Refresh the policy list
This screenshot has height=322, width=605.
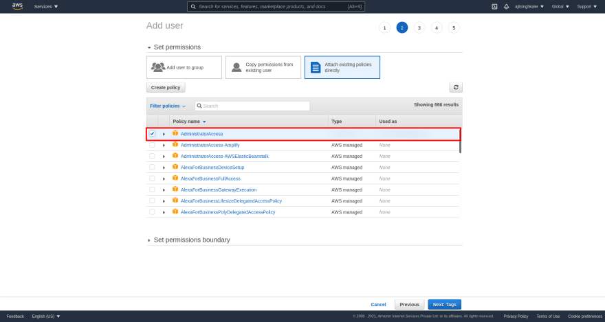point(456,87)
